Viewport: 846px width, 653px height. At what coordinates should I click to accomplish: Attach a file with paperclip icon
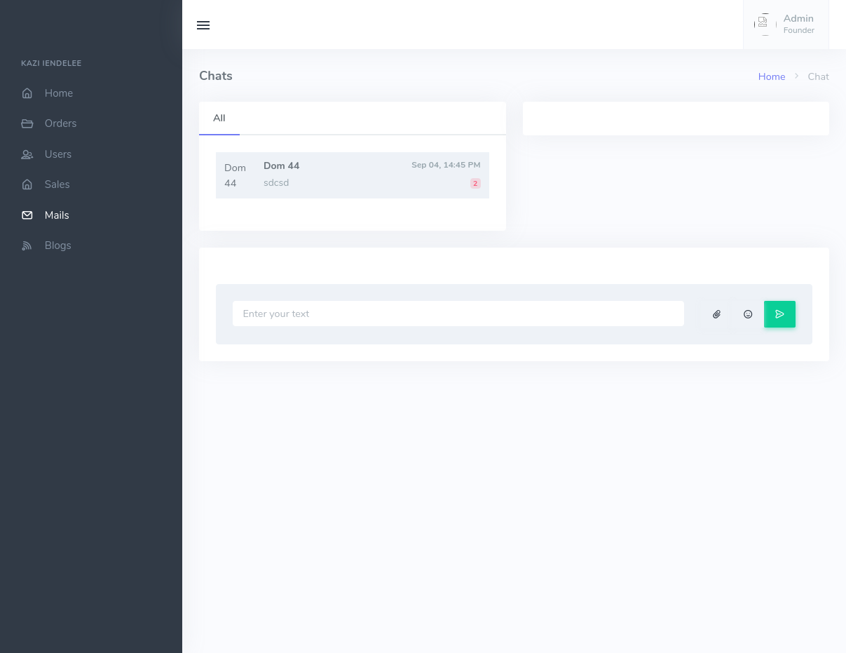tap(716, 314)
